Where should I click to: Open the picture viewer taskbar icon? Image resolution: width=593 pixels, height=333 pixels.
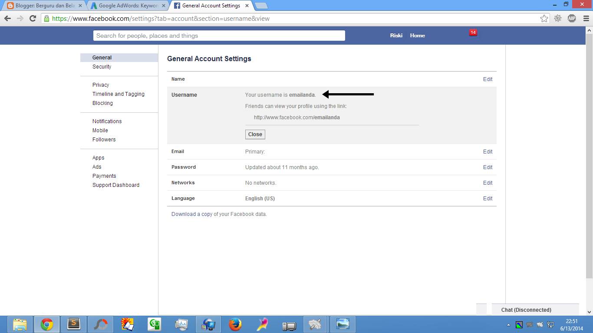(343, 324)
